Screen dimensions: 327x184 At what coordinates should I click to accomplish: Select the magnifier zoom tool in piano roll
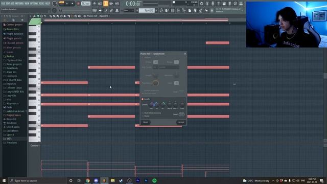(x=76, y=16)
